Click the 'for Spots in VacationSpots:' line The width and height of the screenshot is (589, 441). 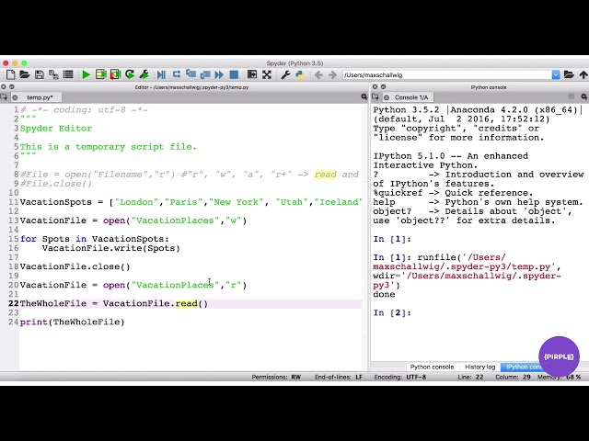point(94,239)
